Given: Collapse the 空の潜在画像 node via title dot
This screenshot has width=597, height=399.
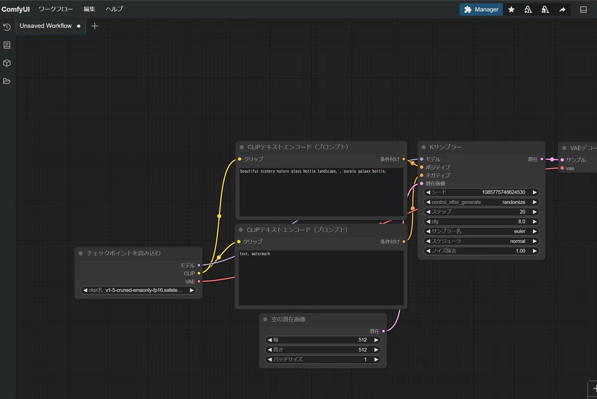Looking at the screenshot, I should coord(265,319).
